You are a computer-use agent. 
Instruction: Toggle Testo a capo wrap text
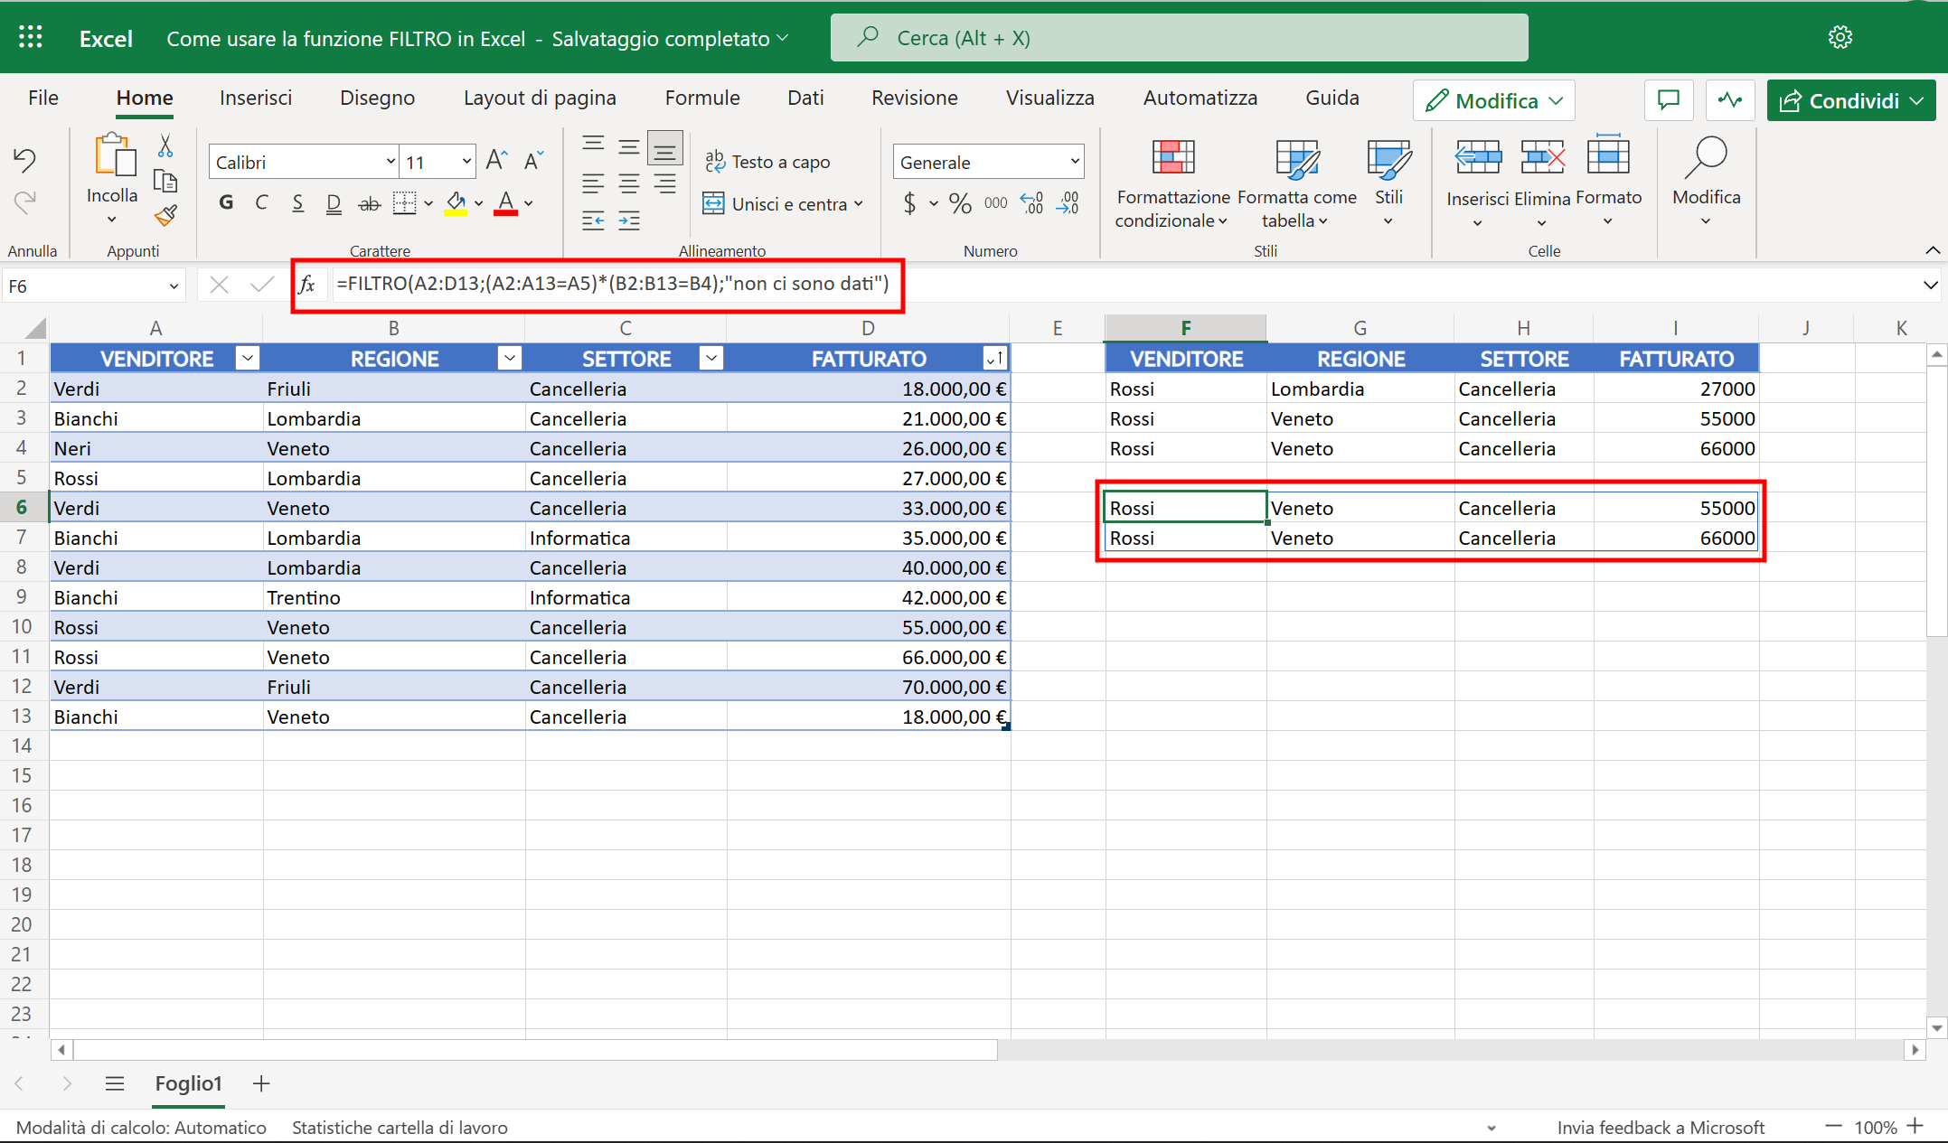767,162
